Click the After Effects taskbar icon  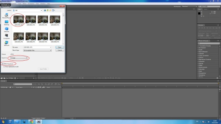39,122
